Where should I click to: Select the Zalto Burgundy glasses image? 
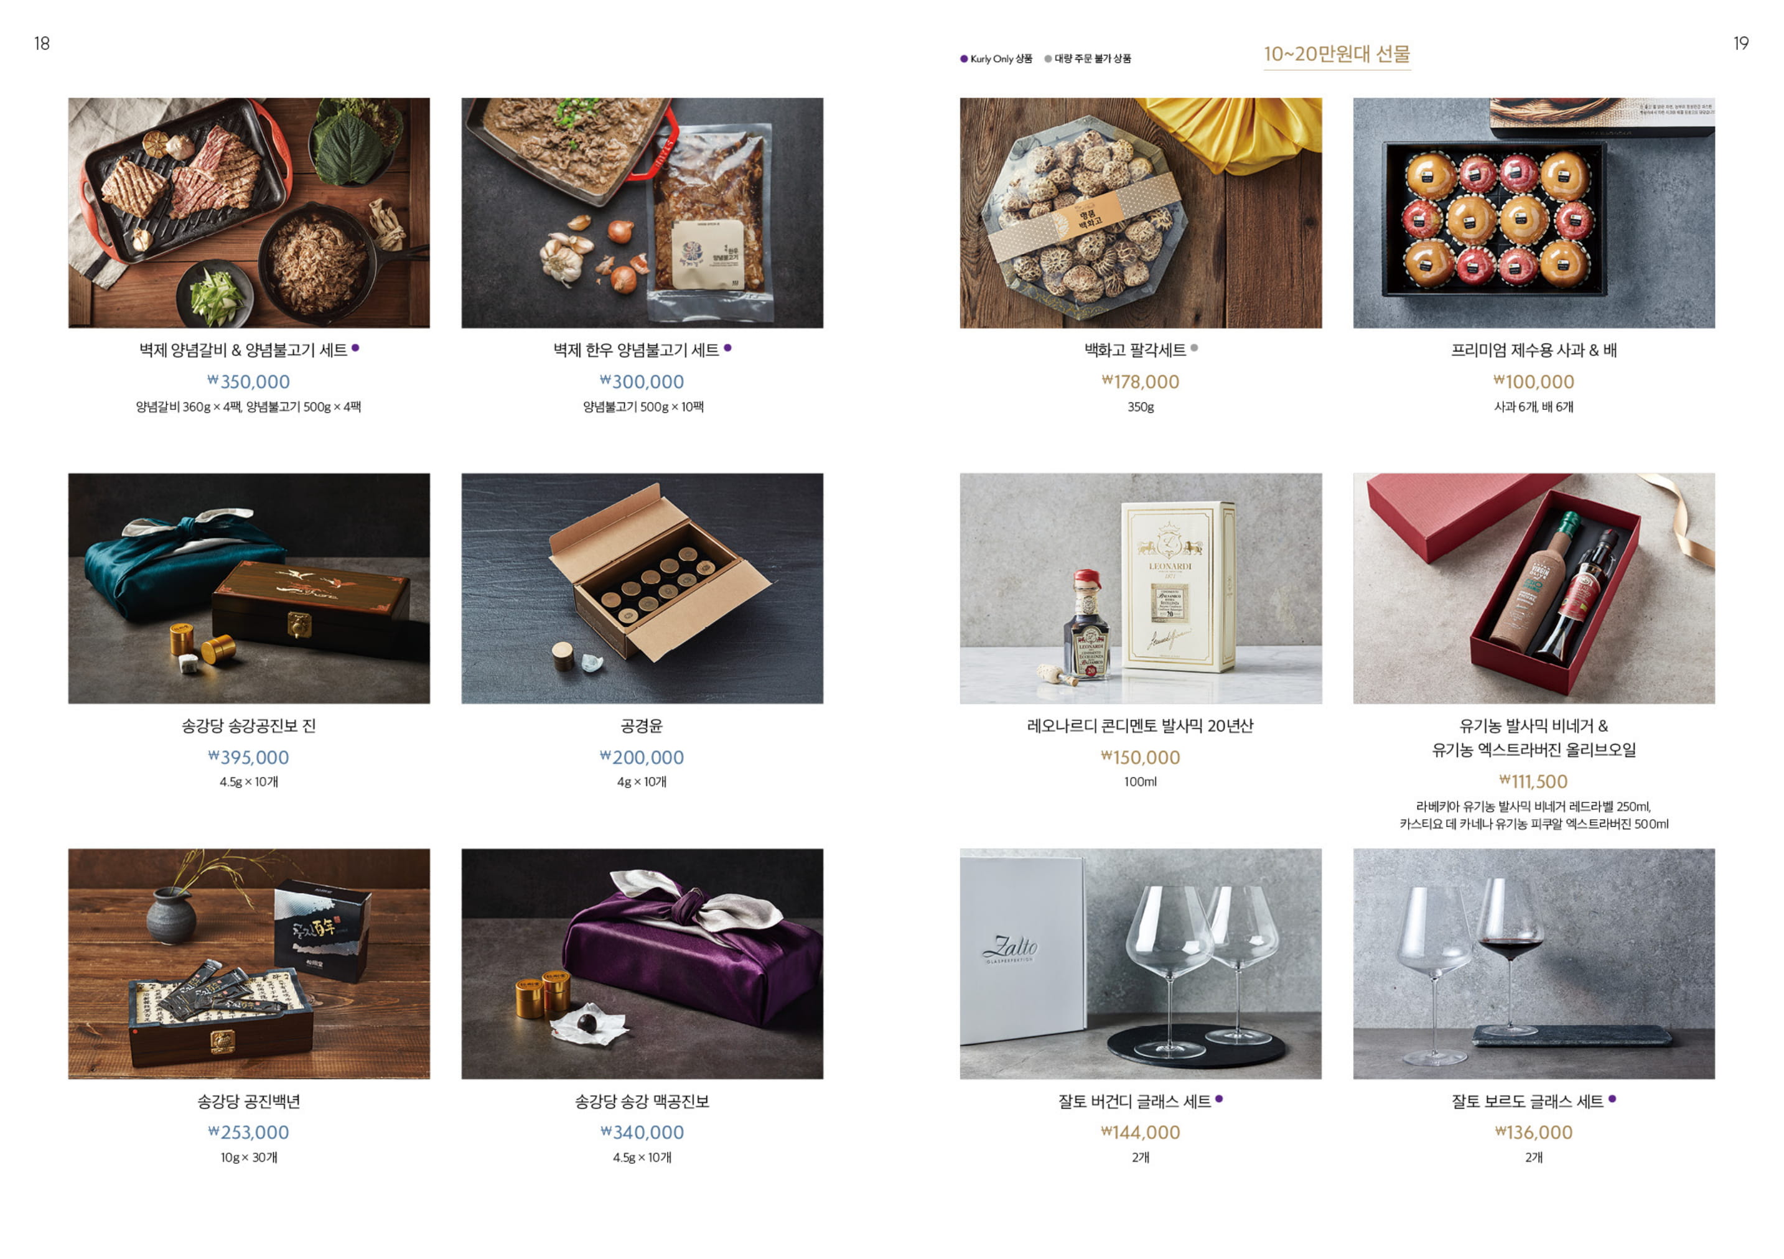(1141, 964)
